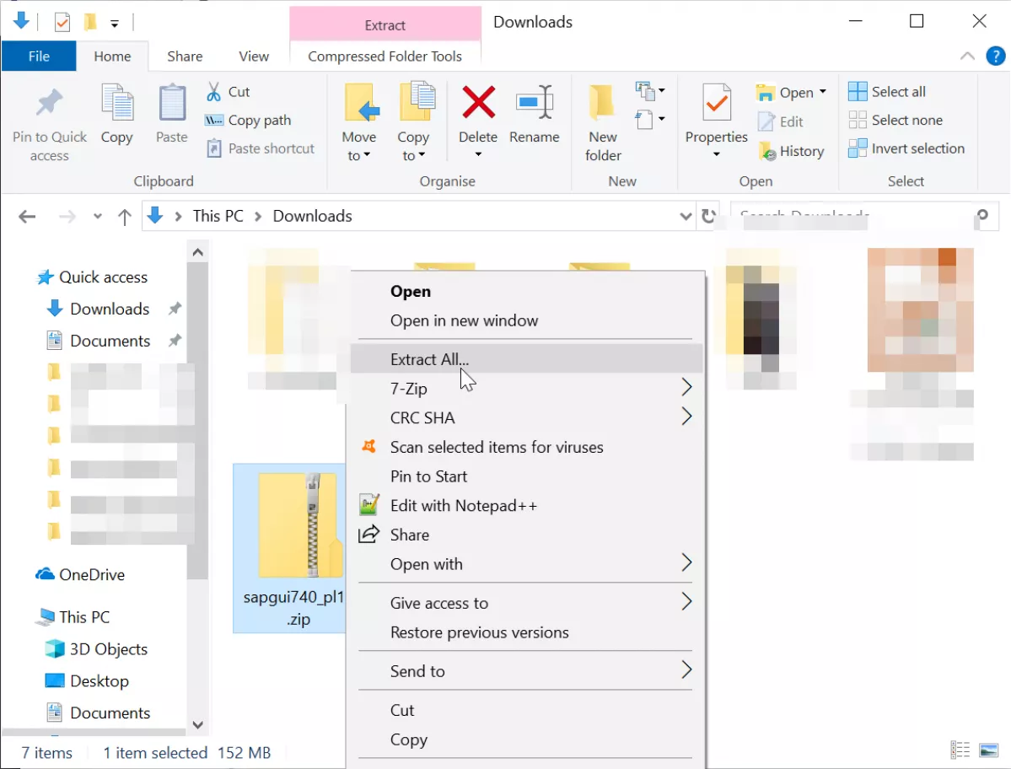This screenshot has height=769, width=1011.
Task: Refresh the Downloads folder view
Action: [708, 216]
